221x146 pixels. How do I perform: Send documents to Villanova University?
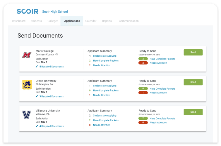(193, 112)
